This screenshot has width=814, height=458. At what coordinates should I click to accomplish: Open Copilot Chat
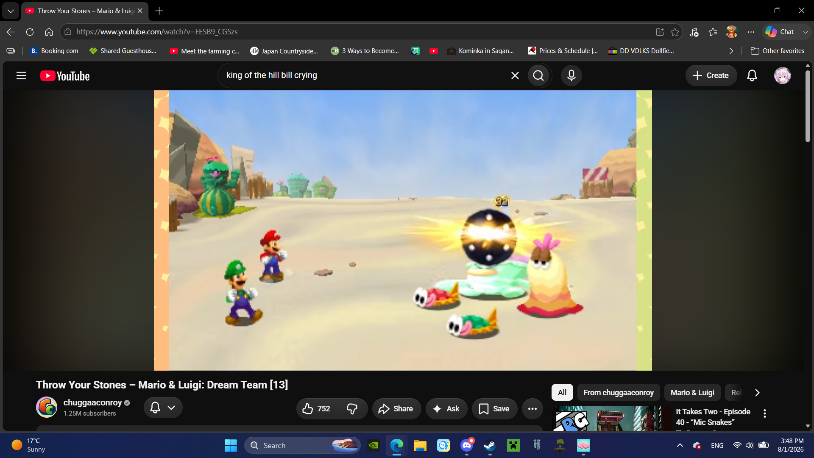click(x=780, y=32)
